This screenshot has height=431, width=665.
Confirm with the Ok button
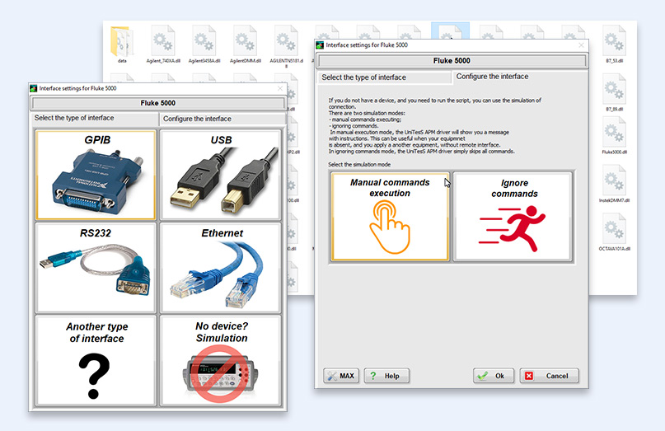(x=494, y=376)
